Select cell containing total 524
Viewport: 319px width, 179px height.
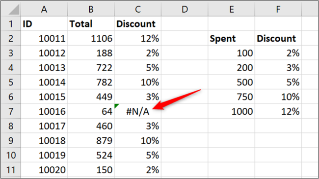tap(91, 155)
